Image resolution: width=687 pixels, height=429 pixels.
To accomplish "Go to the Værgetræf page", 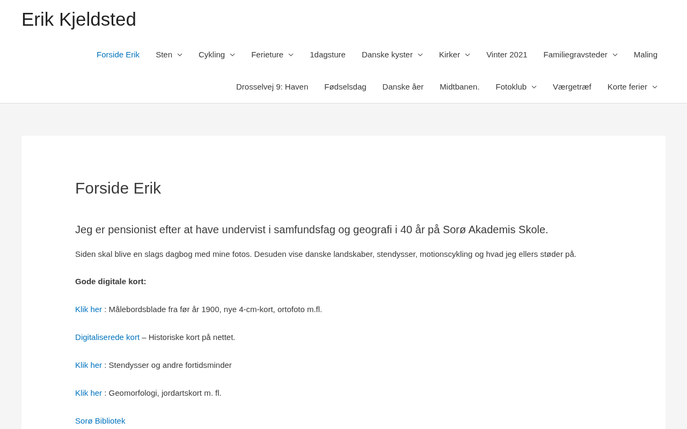I will click(572, 87).
